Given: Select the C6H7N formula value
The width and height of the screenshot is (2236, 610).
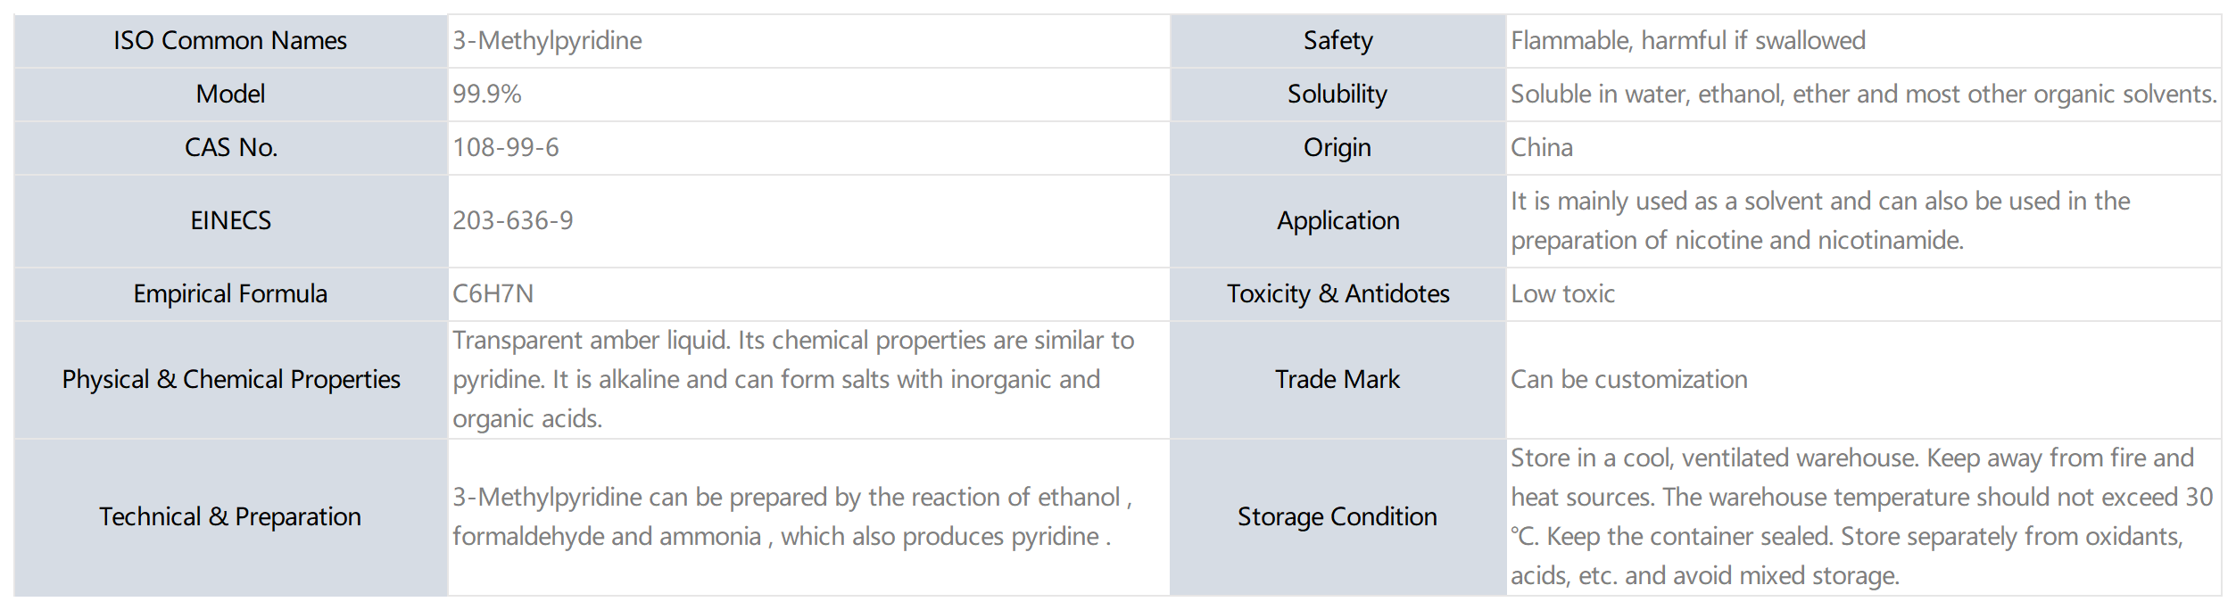Looking at the screenshot, I should coord(493,294).
